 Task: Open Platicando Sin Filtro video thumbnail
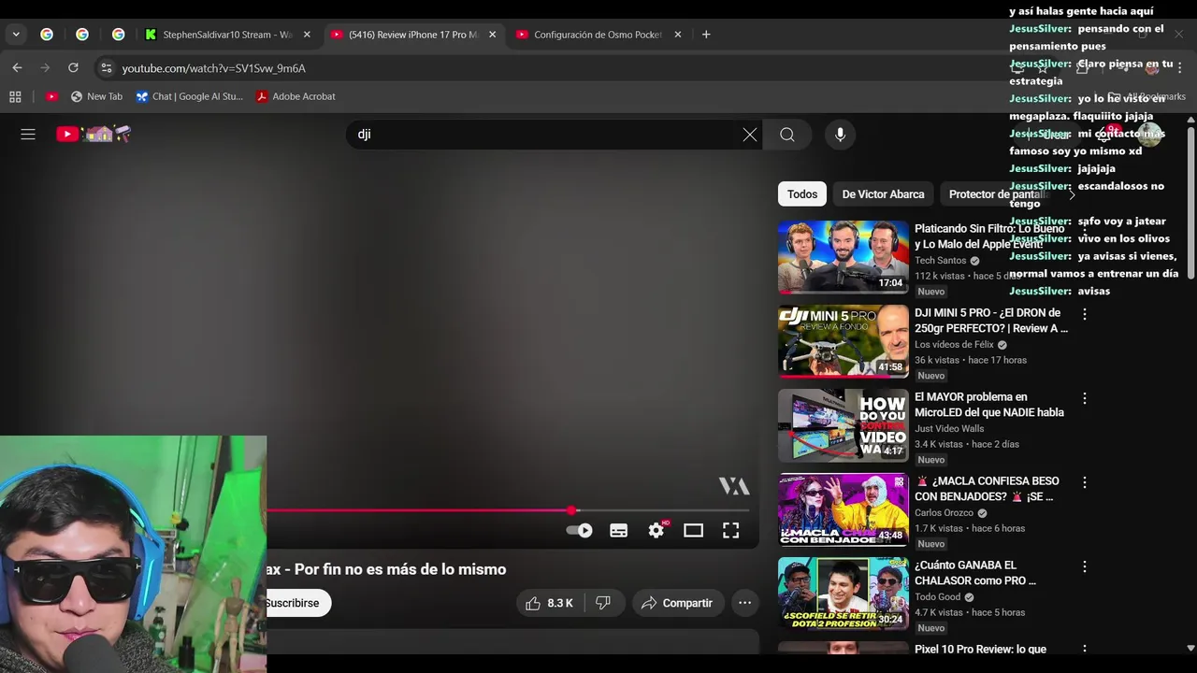pos(843,257)
